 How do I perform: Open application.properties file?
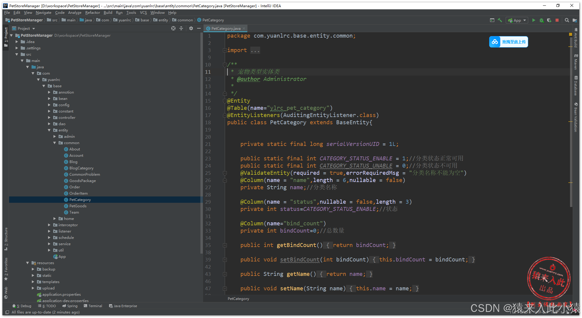pyautogui.click(x=61, y=295)
